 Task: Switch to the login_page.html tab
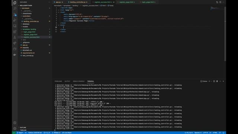point(148,2)
